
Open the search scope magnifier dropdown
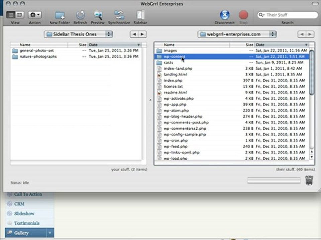[261, 15]
